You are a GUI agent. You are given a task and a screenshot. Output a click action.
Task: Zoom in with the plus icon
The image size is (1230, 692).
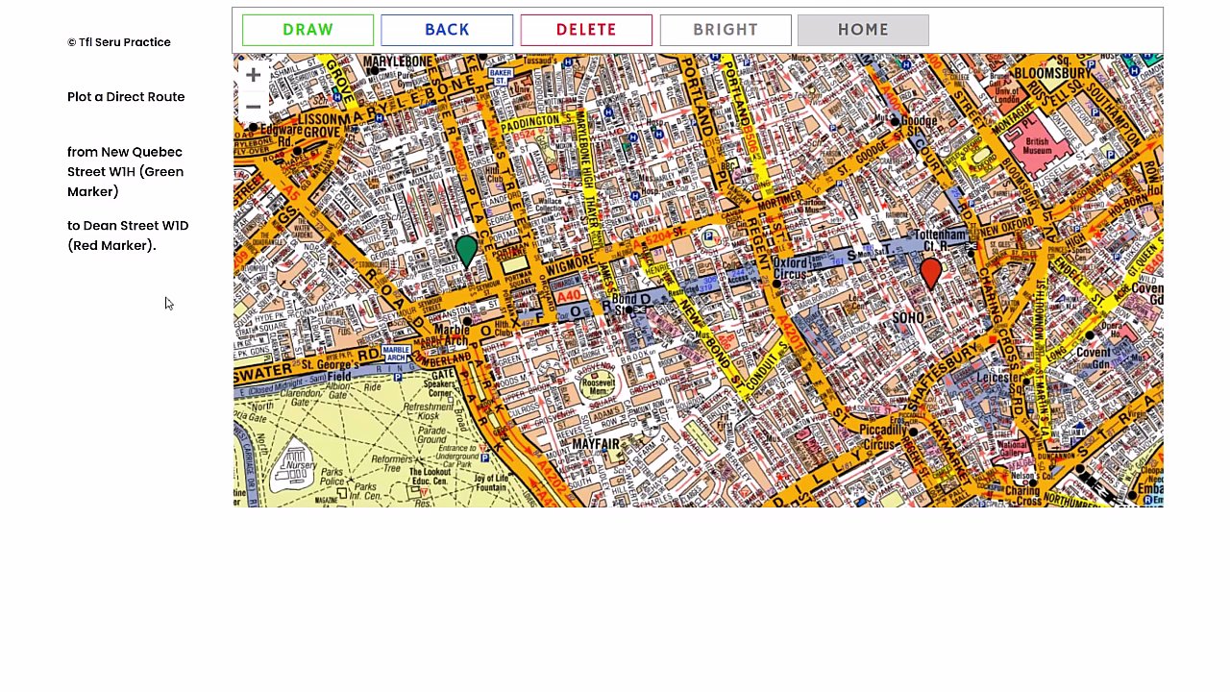tap(253, 75)
